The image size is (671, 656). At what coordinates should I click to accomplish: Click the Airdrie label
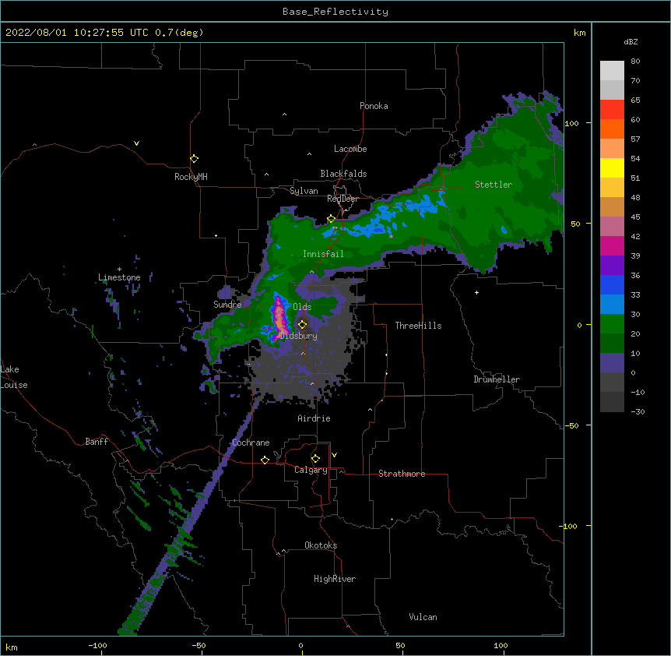(314, 418)
